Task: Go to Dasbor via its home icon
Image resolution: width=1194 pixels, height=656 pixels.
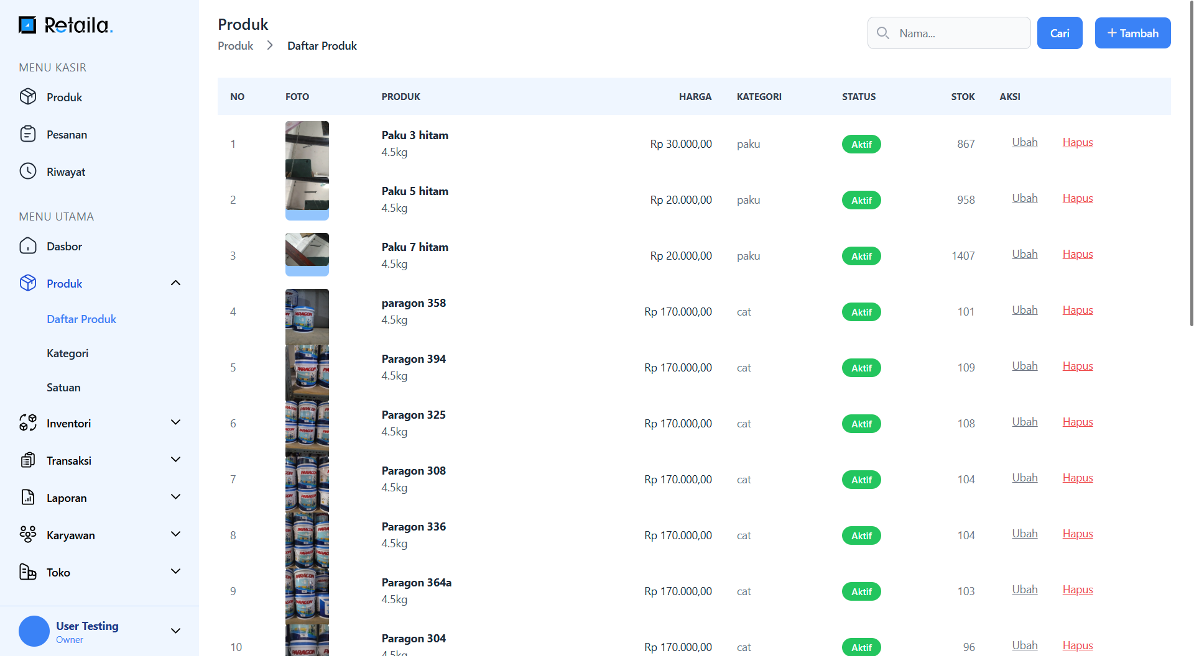Action: click(x=28, y=246)
